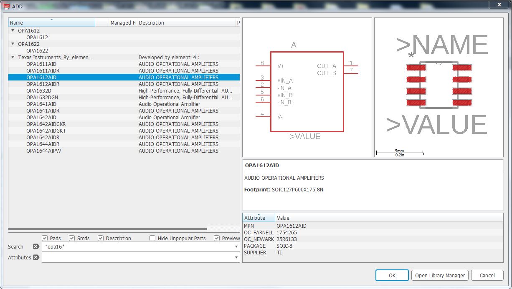The image size is (512, 289).
Task: Collapse the Texas Instruments_By_element library node
Action: click(x=13, y=57)
